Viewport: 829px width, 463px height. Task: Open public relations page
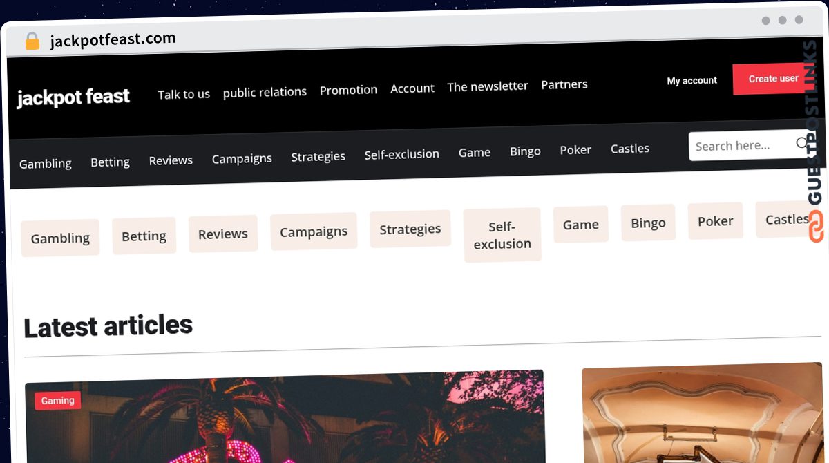pos(265,92)
